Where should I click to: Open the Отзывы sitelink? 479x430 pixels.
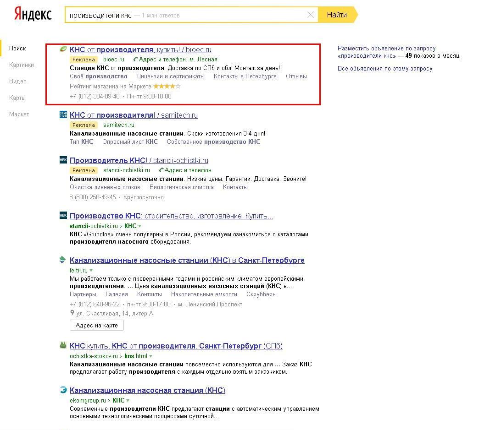296,76
